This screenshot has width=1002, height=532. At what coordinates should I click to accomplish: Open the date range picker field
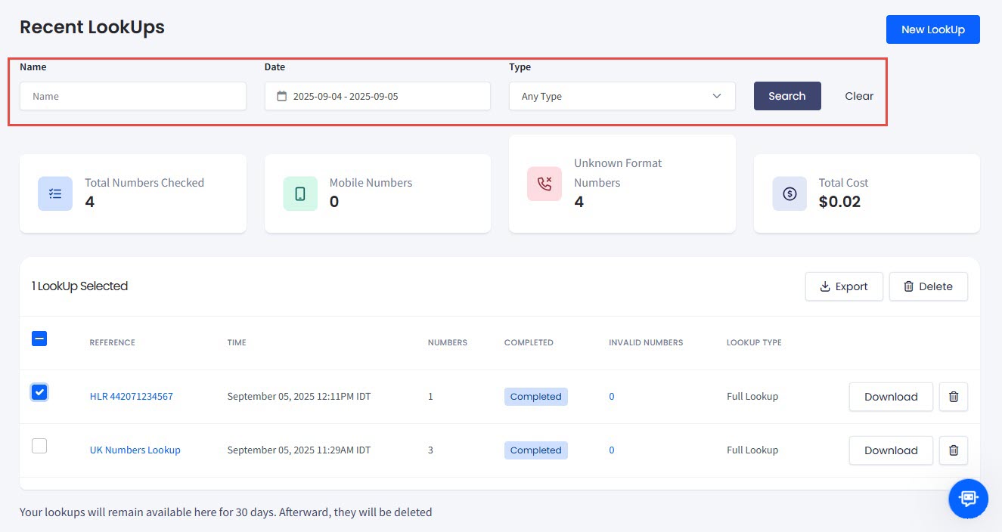[x=377, y=96]
